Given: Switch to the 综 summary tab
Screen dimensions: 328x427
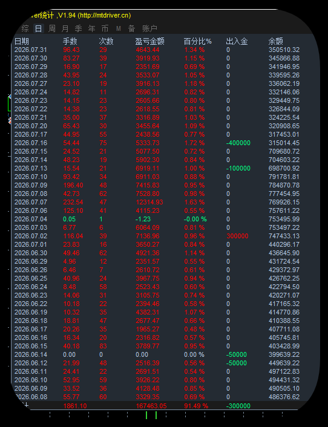Looking at the screenshot, I should (x=25, y=28).
